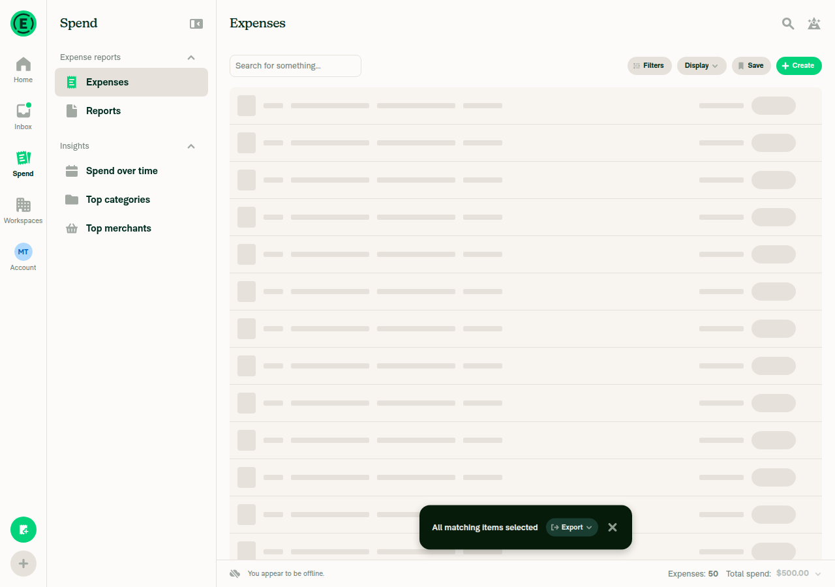Focus the 'Search for something...' field
835x587 pixels.
click(x=296, y=66)
